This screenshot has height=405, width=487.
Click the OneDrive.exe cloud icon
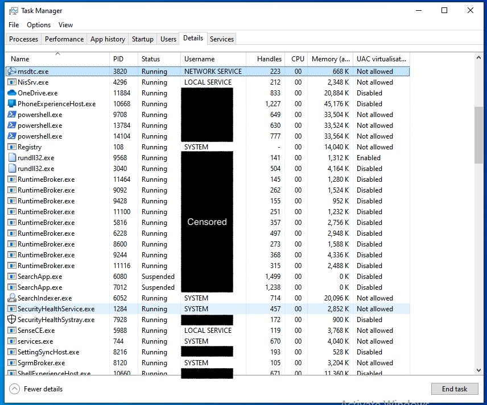(x=12, y=93)
